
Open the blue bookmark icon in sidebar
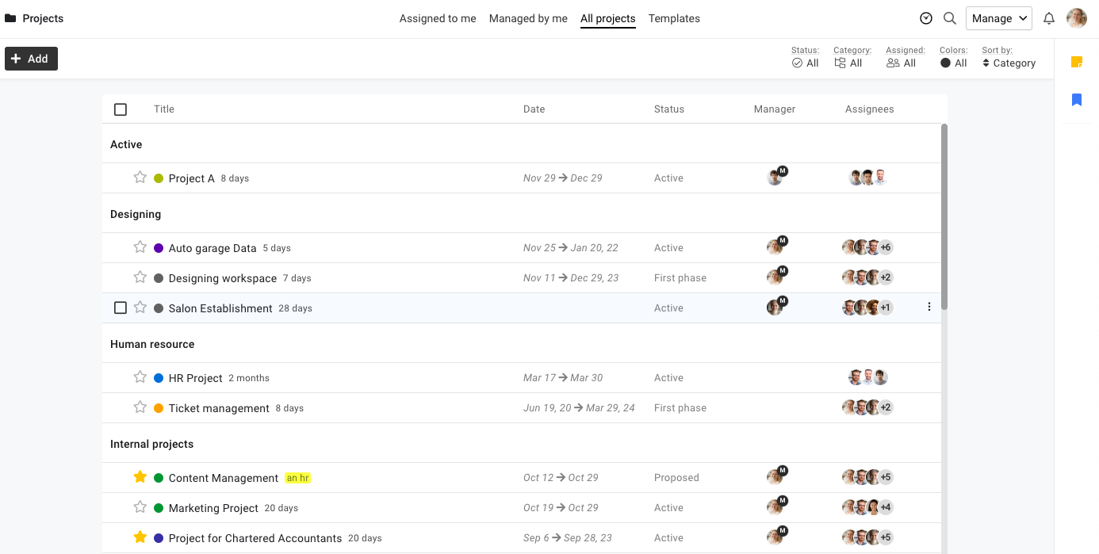click(x=1077, y=100)
